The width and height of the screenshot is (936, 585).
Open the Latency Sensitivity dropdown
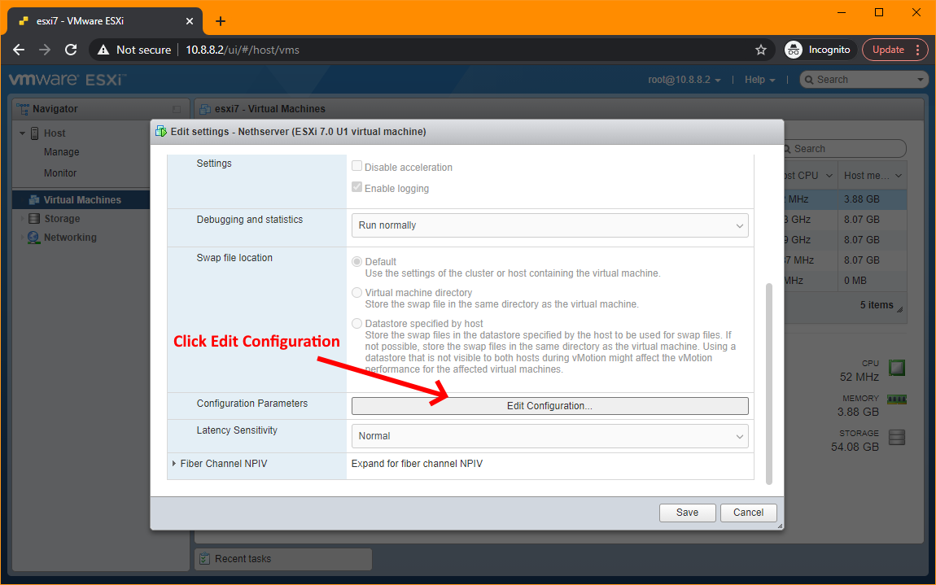549,436
